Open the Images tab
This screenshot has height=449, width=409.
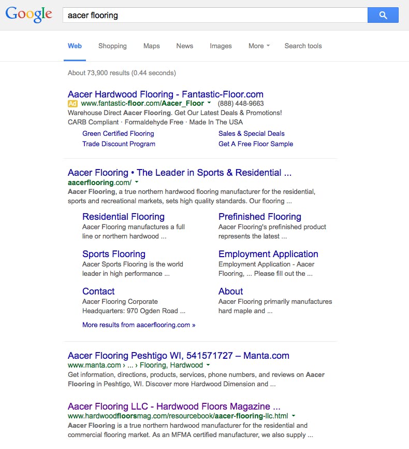(x=221, y=46)
